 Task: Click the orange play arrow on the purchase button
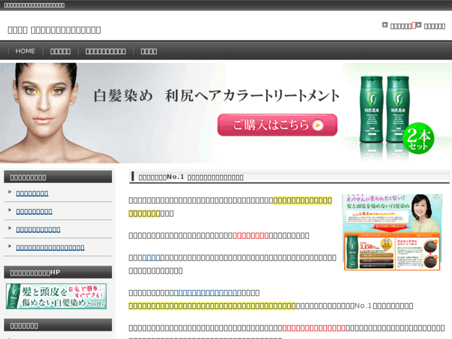[x=318, y=125]
